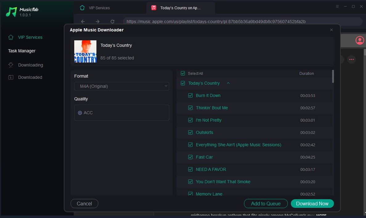The height and width of the screenshot is (218, 366).
Task: Click the Thinkin' Bout Me track title
Action: click(212, 108)
